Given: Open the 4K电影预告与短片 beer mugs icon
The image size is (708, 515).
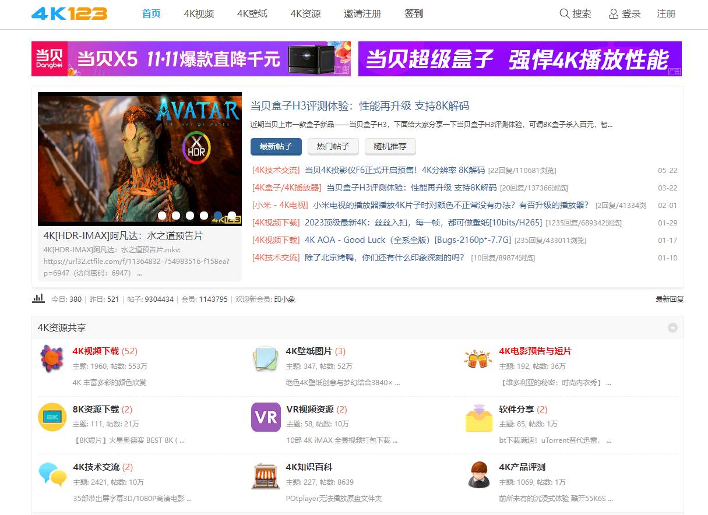Looking at the screenshot, I should click(x=478, y=359).
